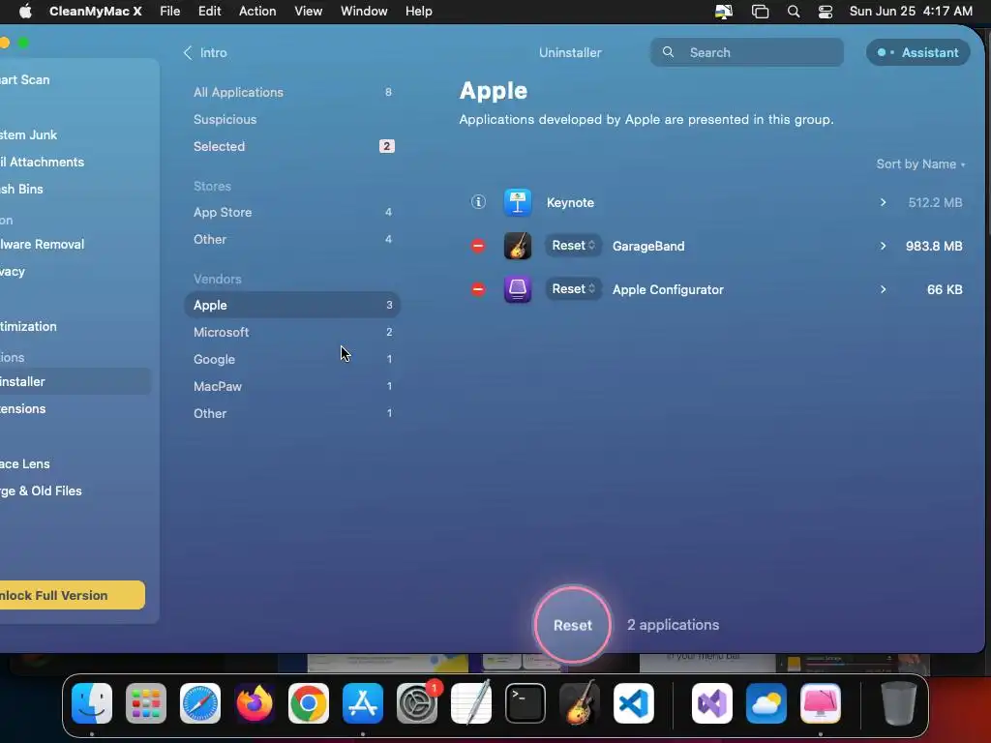This screenshot has height=743, width=991.
Task: Open Safari from the Dock
Action: click(x=200, y=703)
